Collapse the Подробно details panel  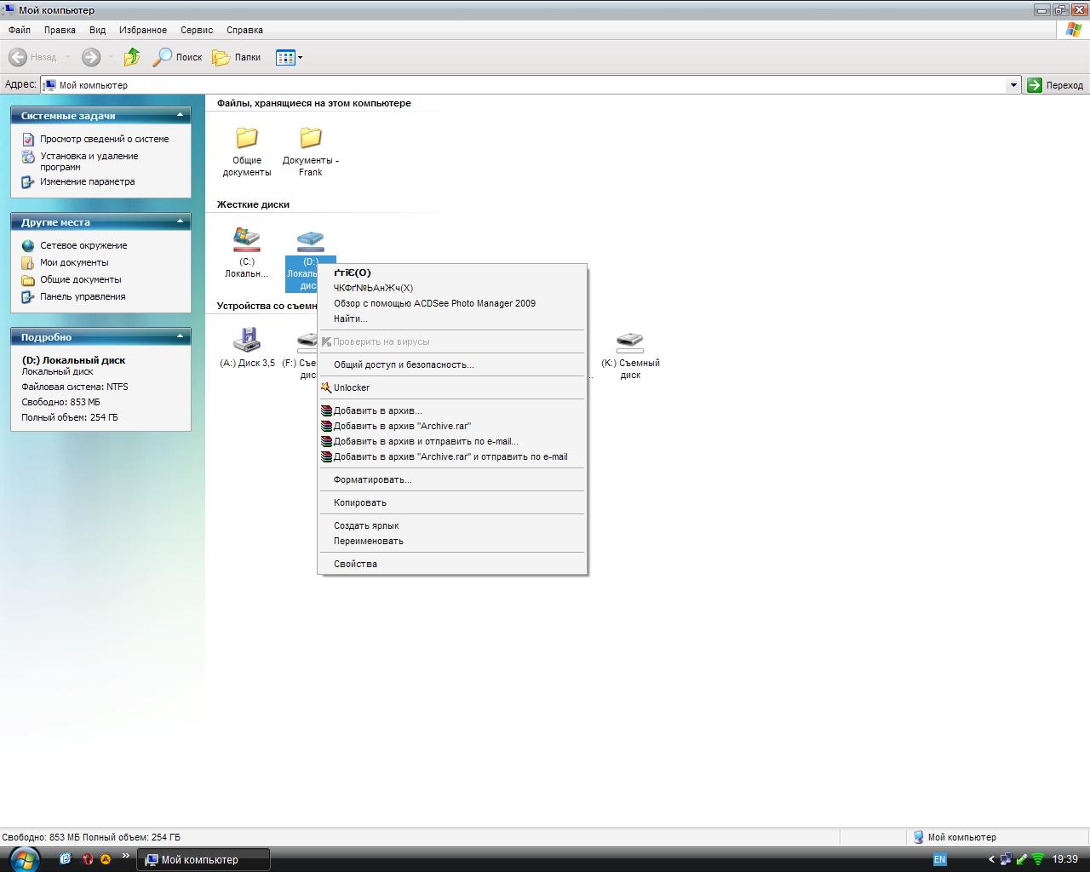180,336
